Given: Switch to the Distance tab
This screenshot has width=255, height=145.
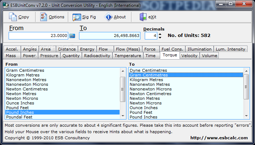Looking at the screenshot, I should (x=67, y=49).
